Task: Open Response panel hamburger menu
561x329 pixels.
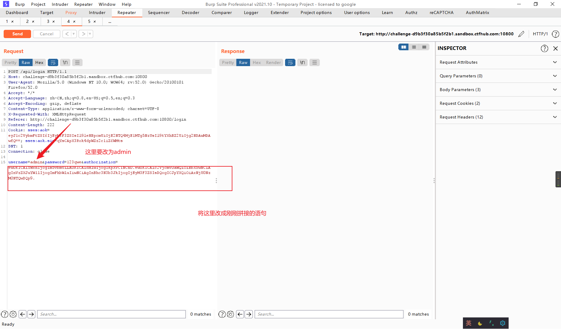Action: pos(315,62)
